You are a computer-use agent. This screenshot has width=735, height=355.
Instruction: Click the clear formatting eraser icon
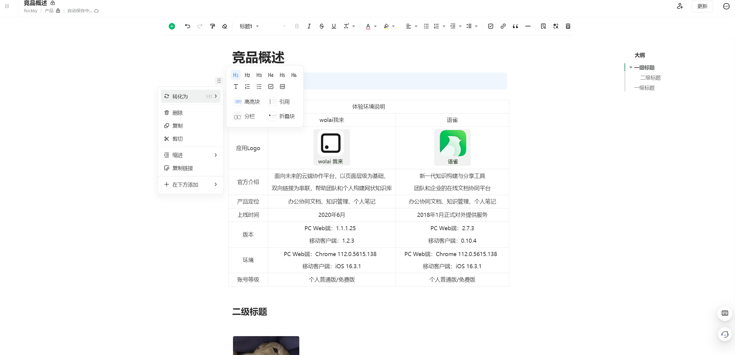[225, 26]
